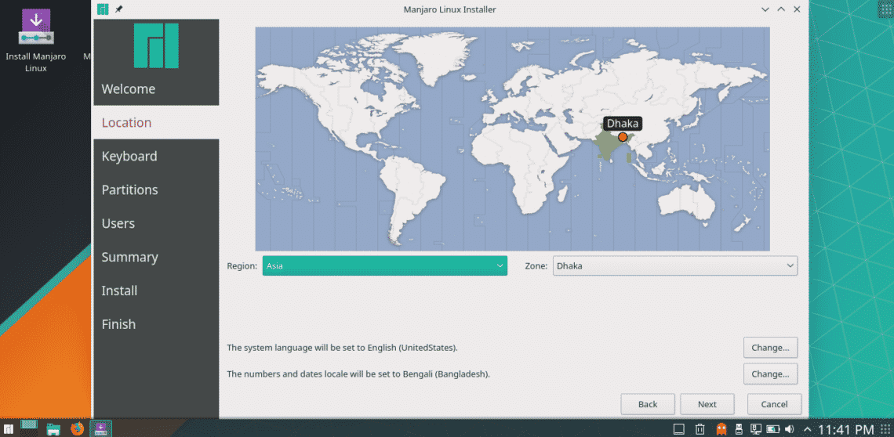
Task: Click the desktop grid icon at top-right corner
Action: pyautogui.click(x=885, y=10)
